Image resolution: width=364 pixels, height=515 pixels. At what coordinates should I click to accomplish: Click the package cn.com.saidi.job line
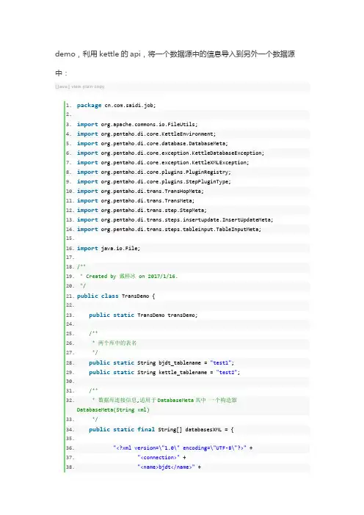(x=116, y=106)
